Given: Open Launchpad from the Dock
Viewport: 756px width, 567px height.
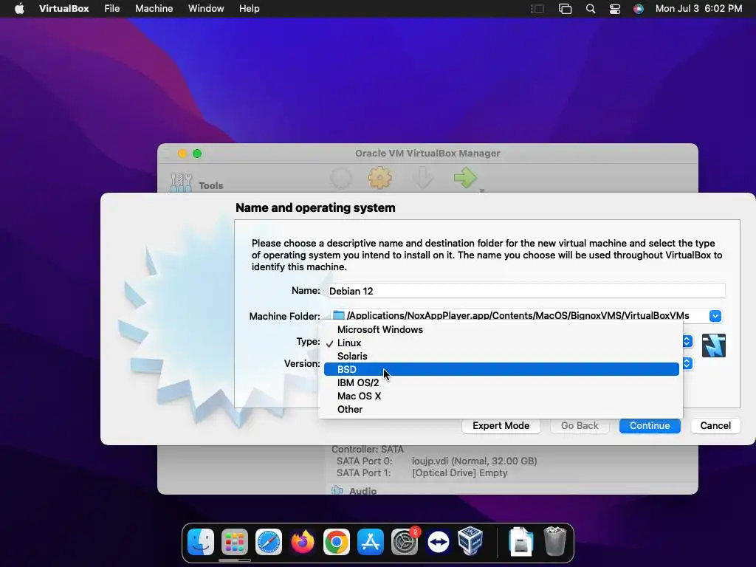Looking at the screenshot, I should [235, 542].
